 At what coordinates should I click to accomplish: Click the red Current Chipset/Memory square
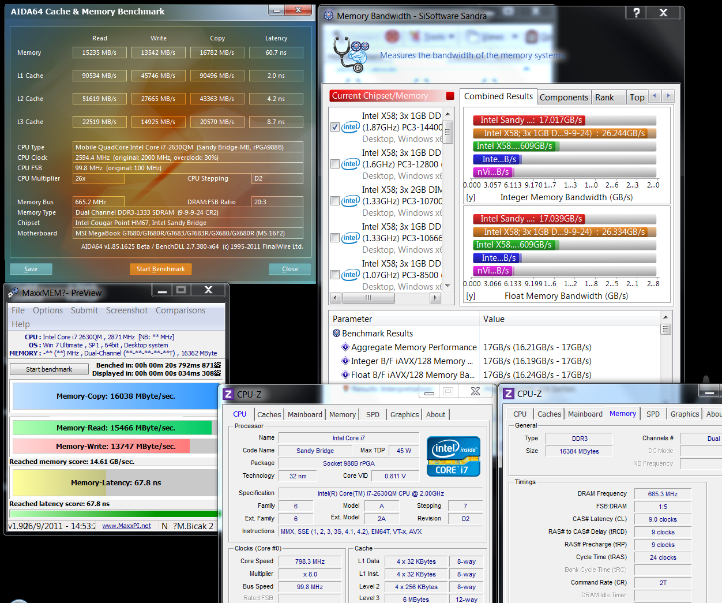tap(450, 96)
